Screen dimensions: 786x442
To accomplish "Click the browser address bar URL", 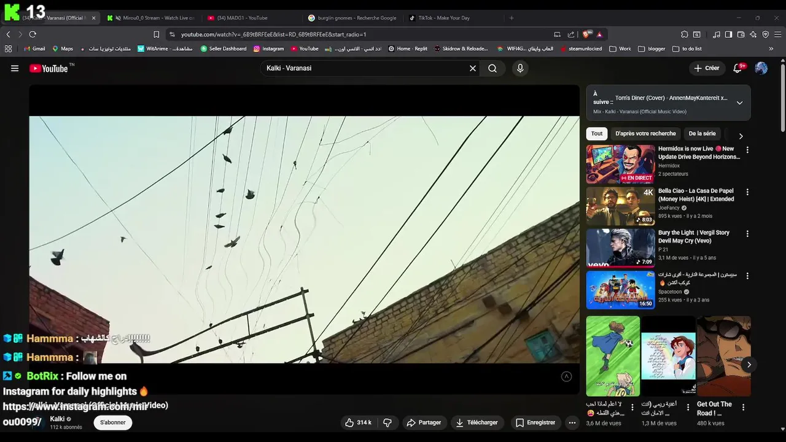I will 273,34.
